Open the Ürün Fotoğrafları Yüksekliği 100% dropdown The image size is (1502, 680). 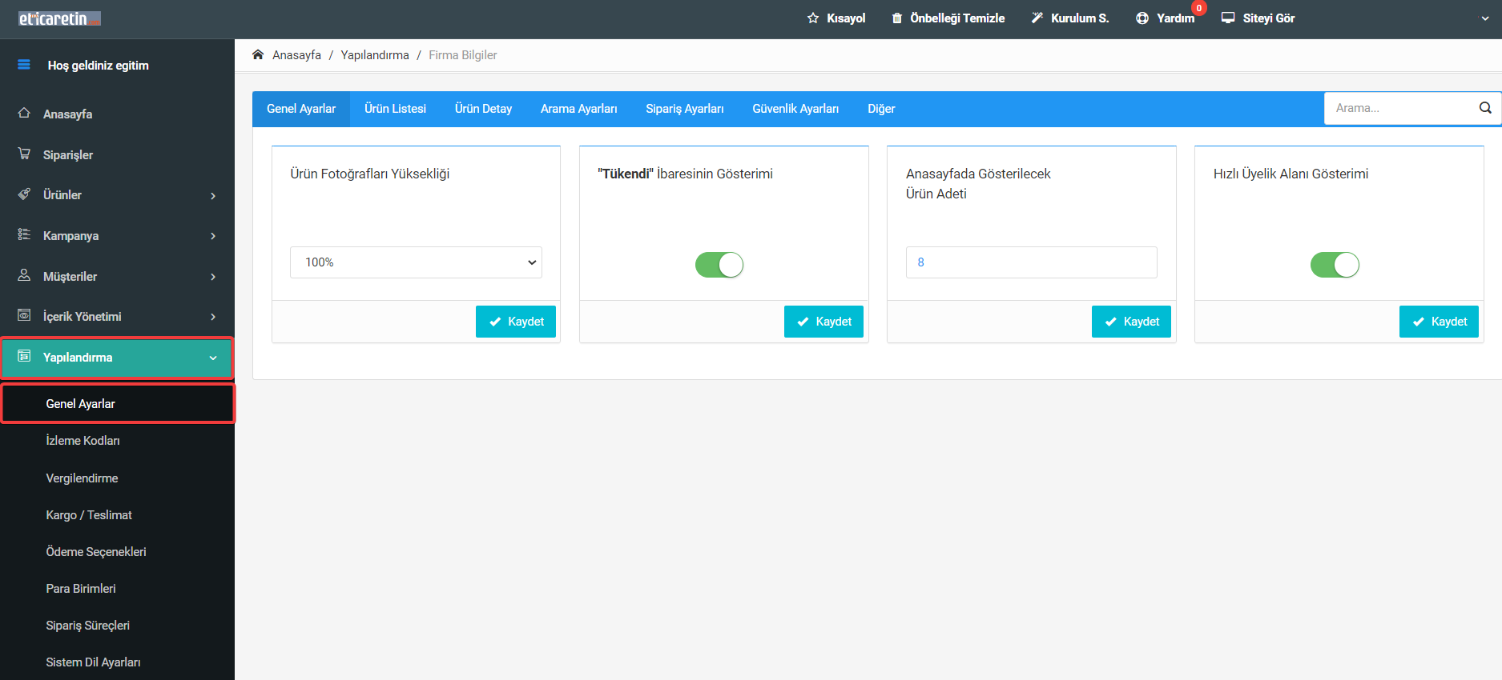click(x=416, y=262)
